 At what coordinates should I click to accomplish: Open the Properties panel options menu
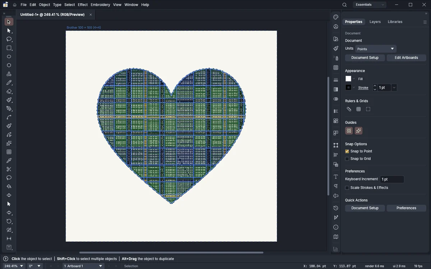[x=425, y=22]
